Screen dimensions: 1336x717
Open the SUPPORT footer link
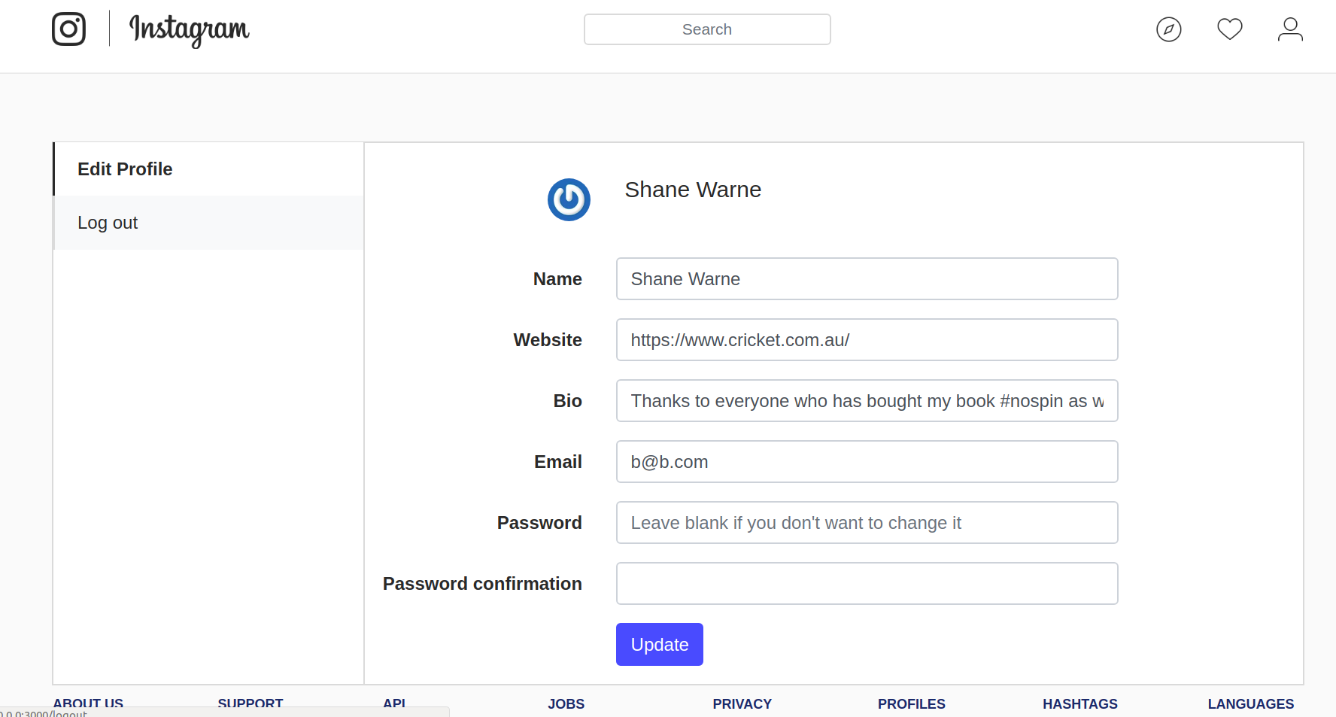point(250,703)
